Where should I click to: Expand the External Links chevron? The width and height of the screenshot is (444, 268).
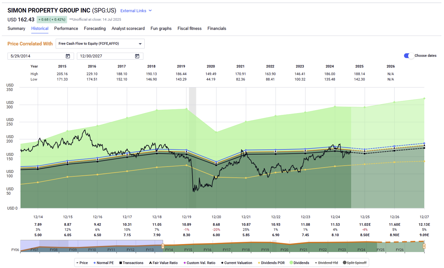pos(150,11)
